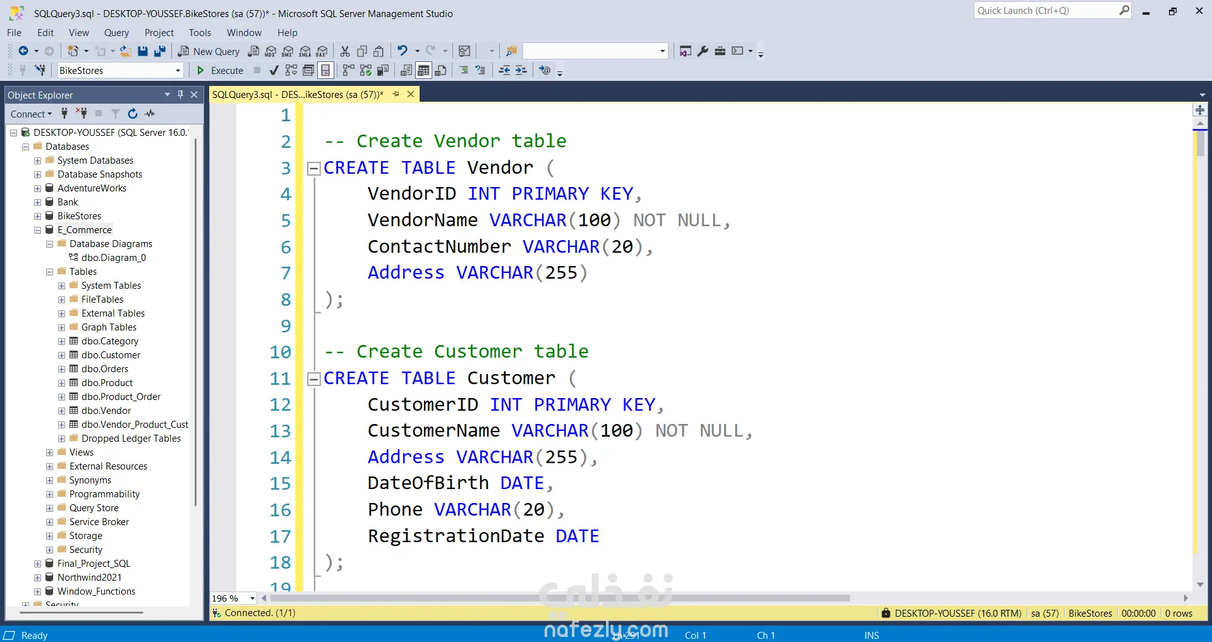Viewport: 1212px width, 642px height.
Task: Select dbo.Vendor table in tree
Action: tap(106, 411)
